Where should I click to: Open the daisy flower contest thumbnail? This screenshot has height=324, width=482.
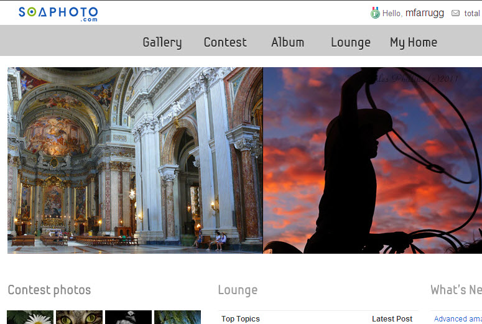30,317
